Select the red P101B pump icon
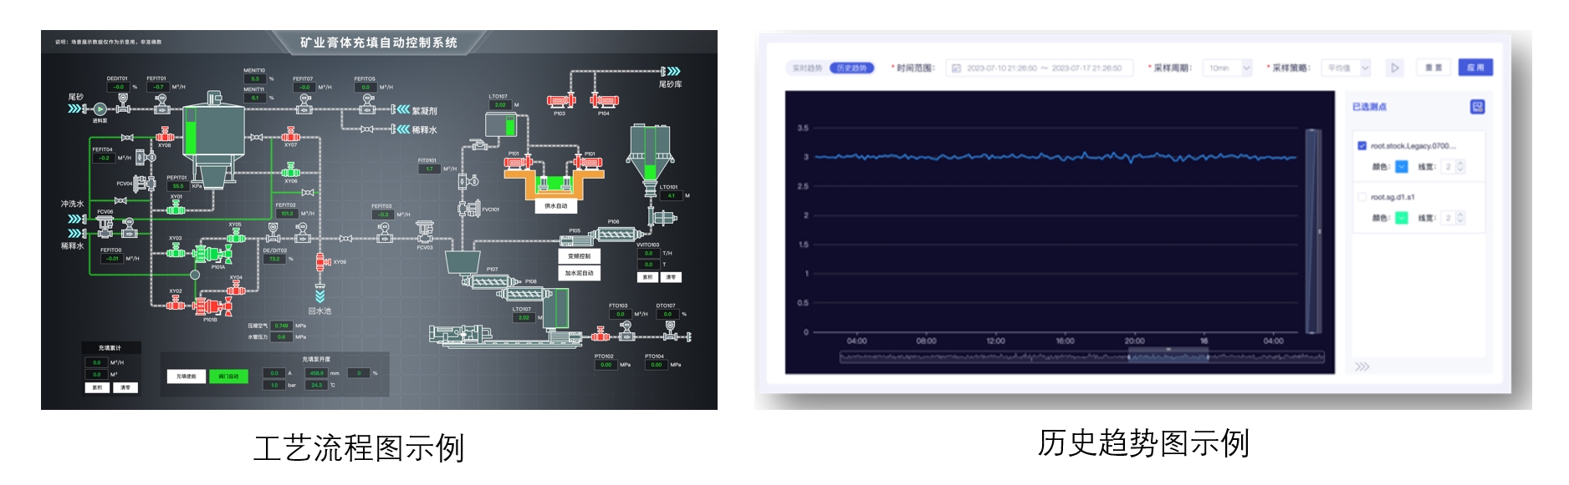 click(210, 306)
